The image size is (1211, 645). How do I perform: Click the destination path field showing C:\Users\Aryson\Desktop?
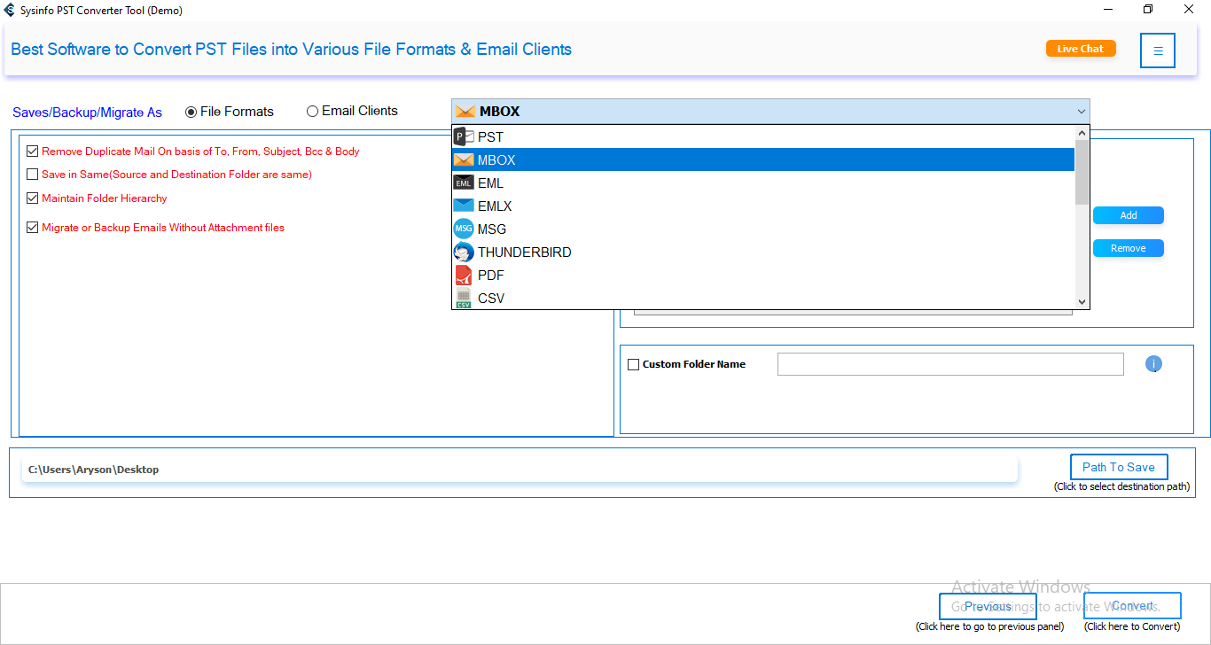pyautogui.click(x=520, y=470)
